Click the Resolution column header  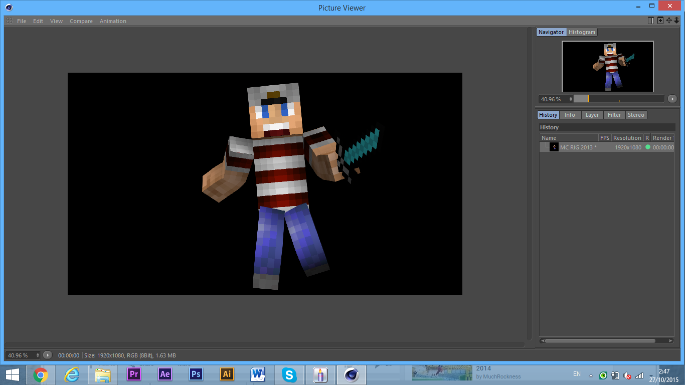[627, 138]
